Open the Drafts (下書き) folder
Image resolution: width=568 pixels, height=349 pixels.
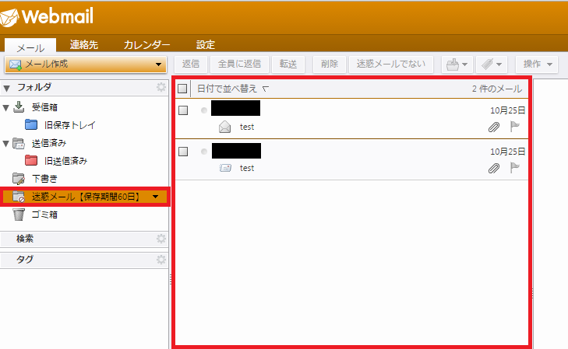click(45, 179)
